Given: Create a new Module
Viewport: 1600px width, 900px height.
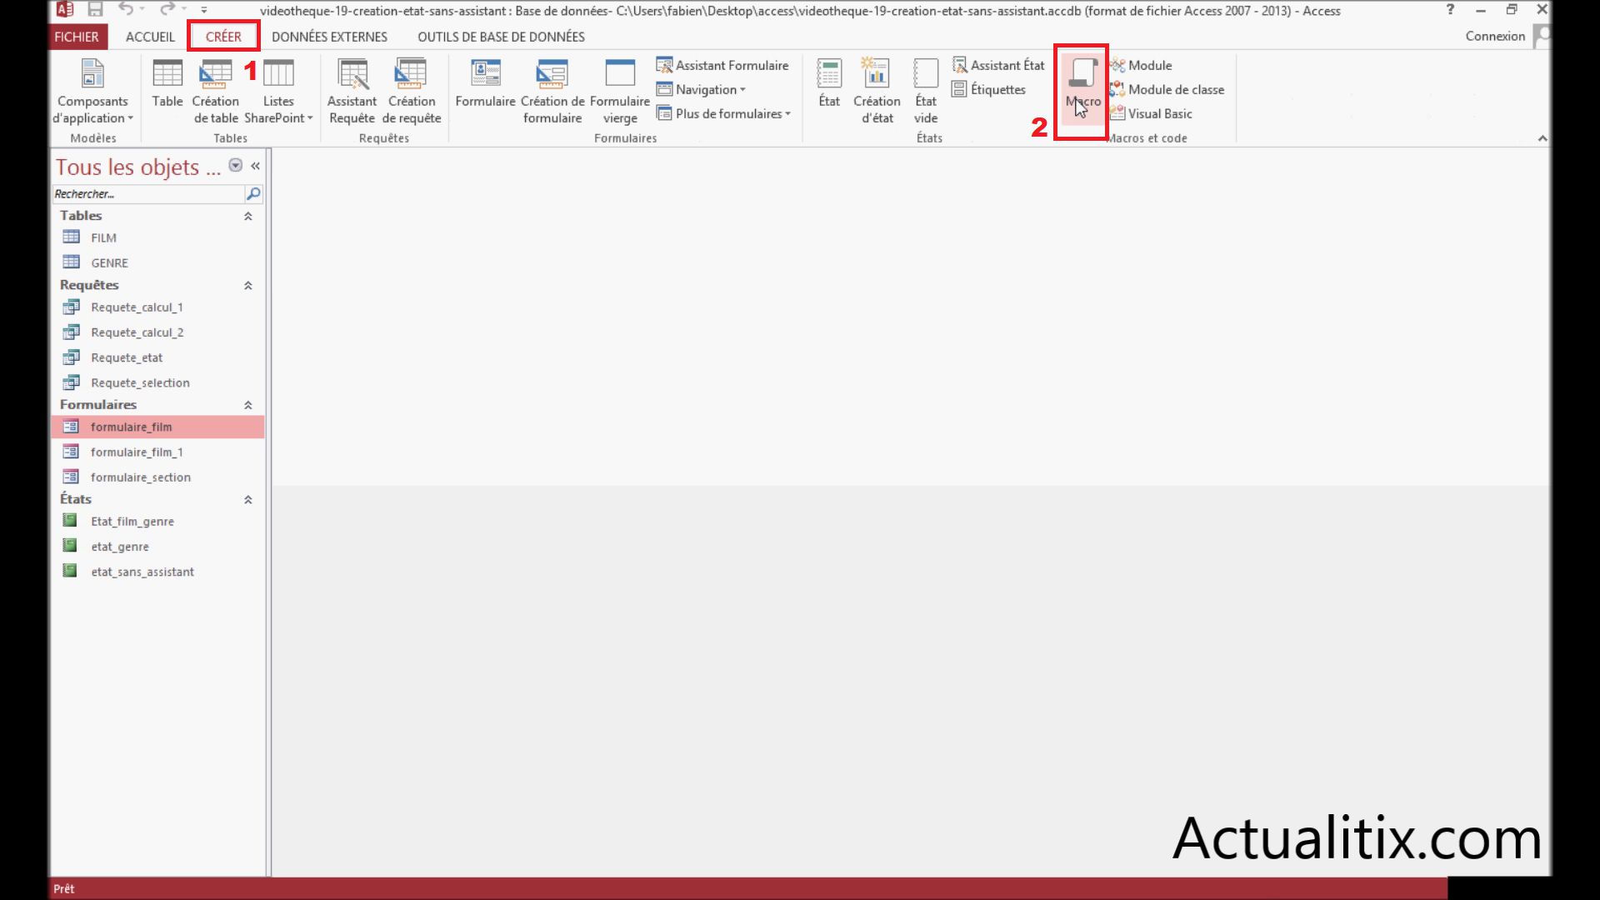Looking at the screenshot, I should (1141, 65).
